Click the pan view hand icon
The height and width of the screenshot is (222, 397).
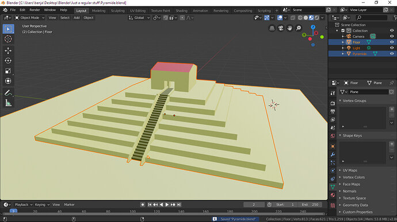coord(289,28)
